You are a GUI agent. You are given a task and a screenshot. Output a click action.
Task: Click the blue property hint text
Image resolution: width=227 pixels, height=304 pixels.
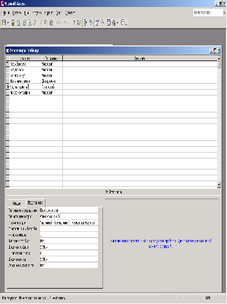tap(161, 244)
